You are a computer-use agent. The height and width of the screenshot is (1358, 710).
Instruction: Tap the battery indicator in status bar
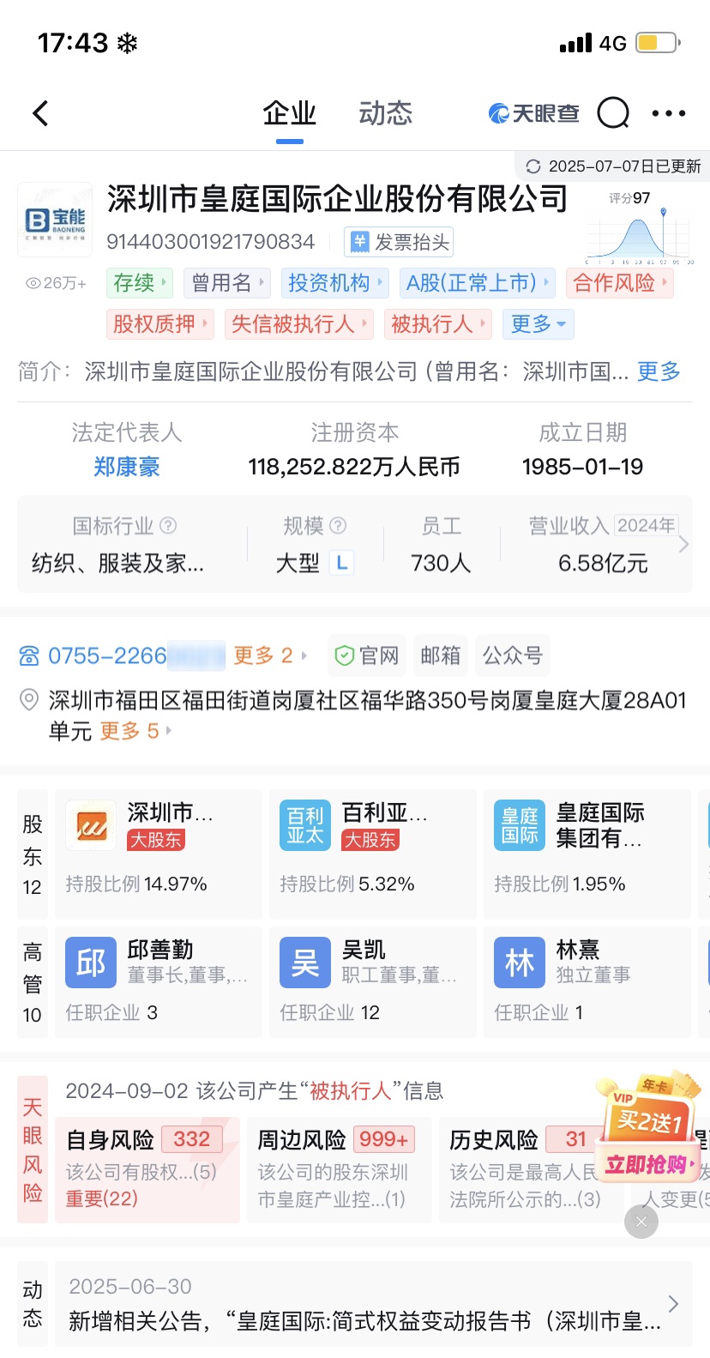[658, 42]
